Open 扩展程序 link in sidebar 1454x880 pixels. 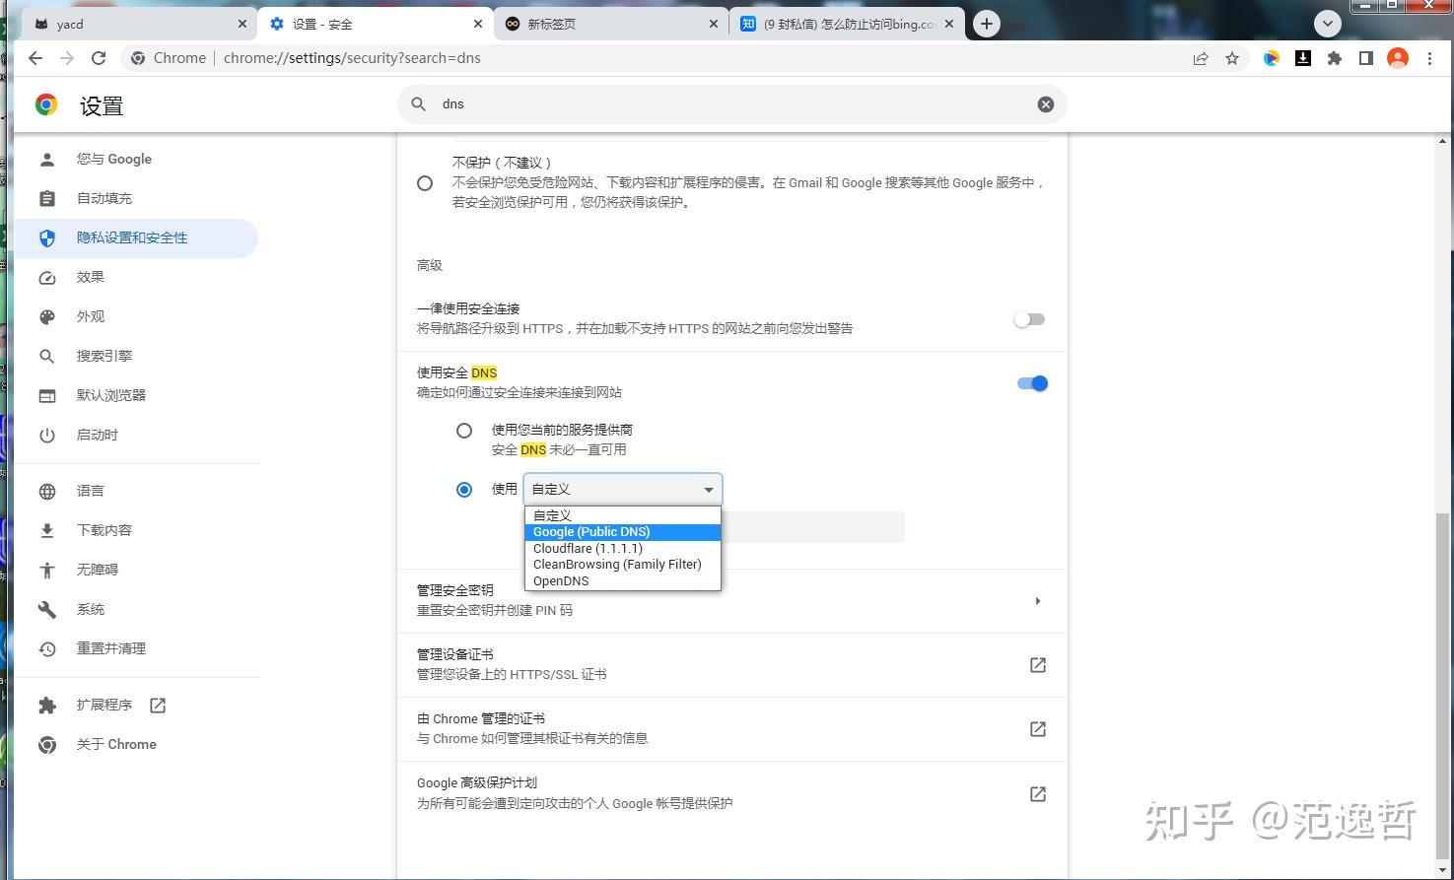coord(136,705)
